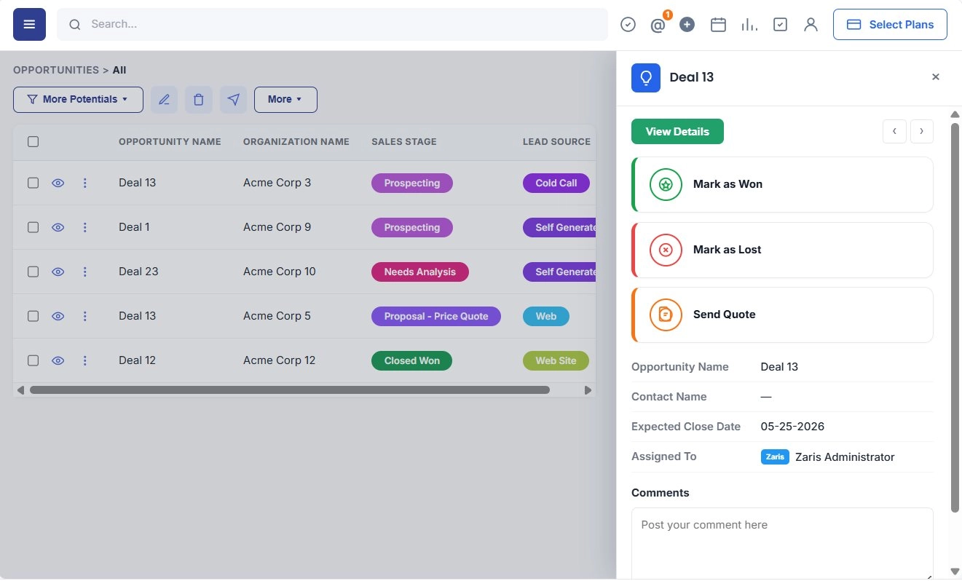The image size is (962, 581).
Task: Open three-dot menu for Deal 12 row
Action: click(x=84, y=360)
